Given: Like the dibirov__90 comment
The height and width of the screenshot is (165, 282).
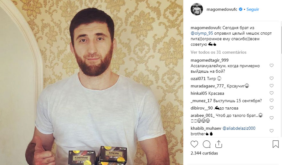Looking at the screenshot, I should (x=271, y=108).
